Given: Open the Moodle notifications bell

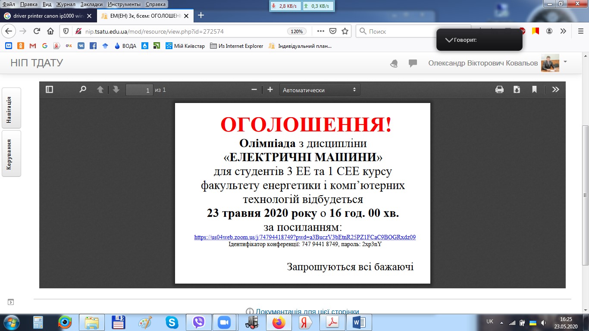Looking at the screenshot, I should pos(394,63).
